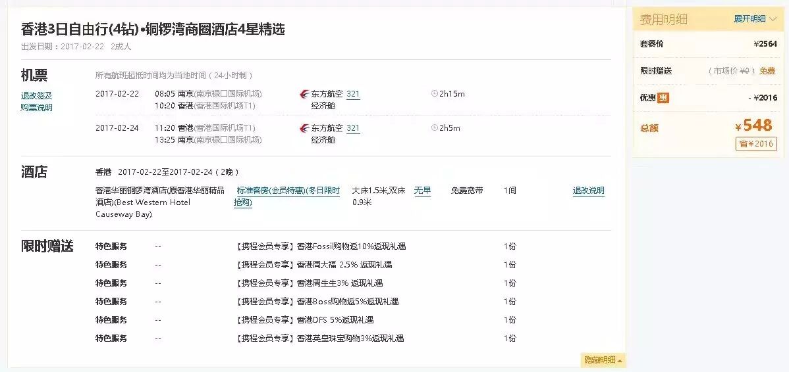Click the 免费 label in 限时赠送 row
This screenshot has height=372, width=789.
pyautogui.click(x=767, y=71)
